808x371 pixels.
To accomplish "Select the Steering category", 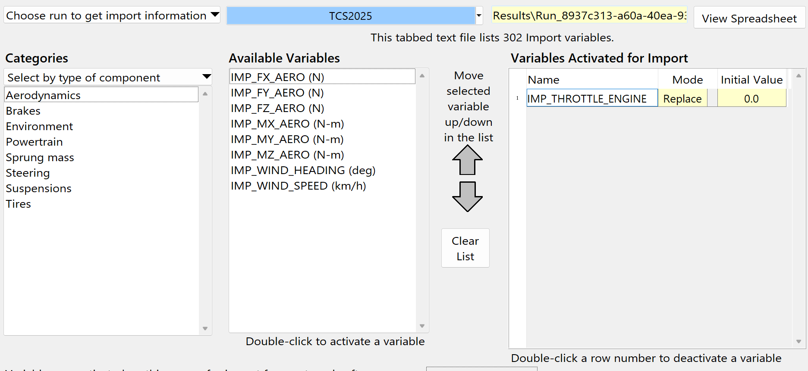I will [x=28, y=173].
